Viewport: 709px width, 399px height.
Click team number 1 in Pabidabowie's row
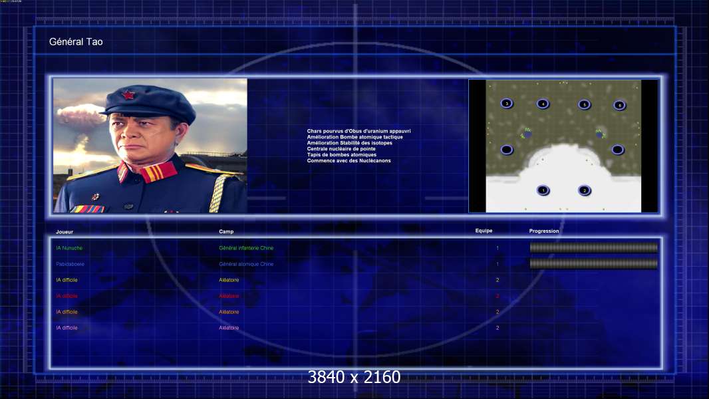497,264
